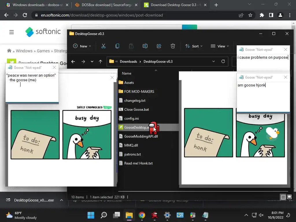The height and width of the screenshot is (222, 296).
Task: Click the left 'to do: honk' comic image
Action: pyautogui.click(x=35, y=135)
